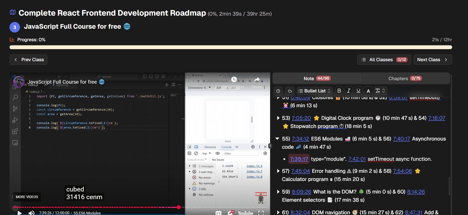Insert timestamp using clock icon in toolbar
This screenshot has width=468, height=215.
pyautogui.click(x=278, y=91)
